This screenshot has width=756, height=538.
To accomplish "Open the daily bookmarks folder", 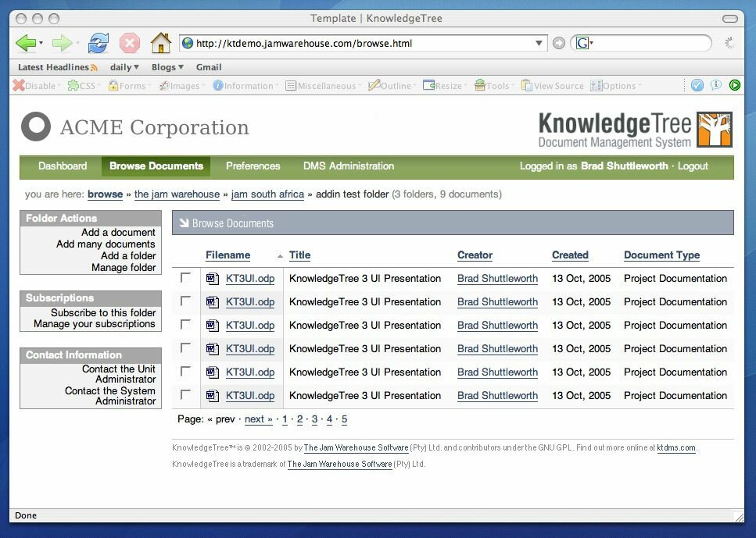I will coord(124,67).
